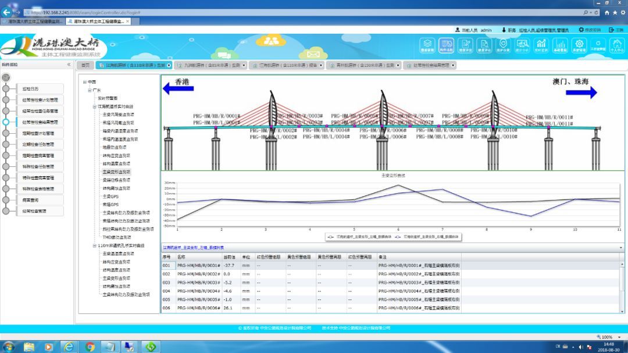This screenshot has width=628, height=353.
Task: Open 定期检查任务管理 in the sidebar
Action: click(x=40, y=144)
